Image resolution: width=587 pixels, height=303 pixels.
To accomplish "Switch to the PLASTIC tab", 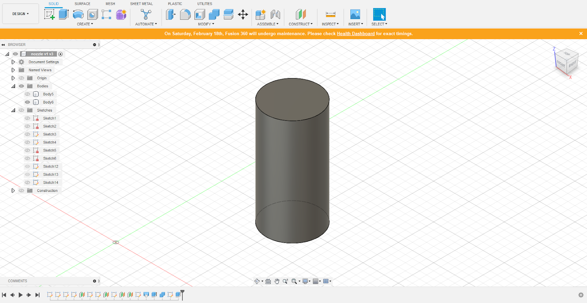I will point(175,4).
